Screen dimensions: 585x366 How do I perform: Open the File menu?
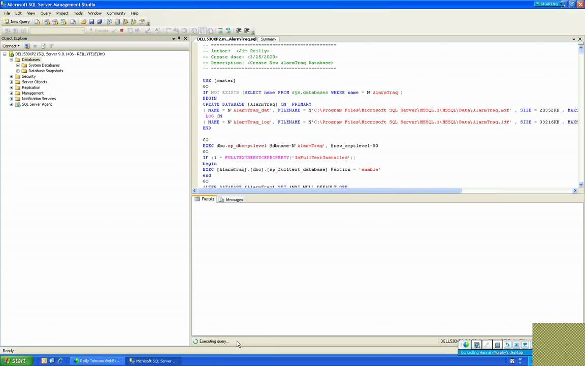7,13
